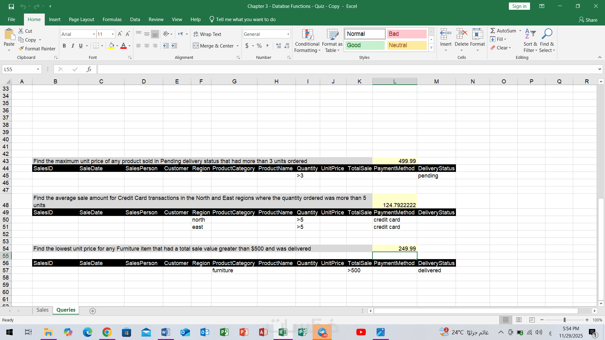Click the Insert Function fx icon

coord(89,69)
